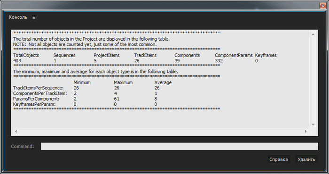Click the vertical scrollbar down arrow
329x174 pixels.
coord(313,125)
